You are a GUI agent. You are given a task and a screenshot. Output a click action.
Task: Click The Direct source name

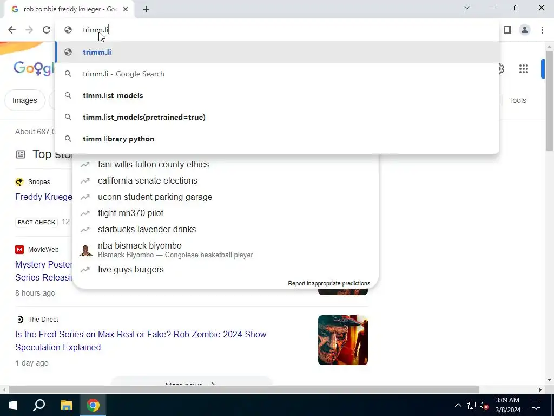coord(43,320)
